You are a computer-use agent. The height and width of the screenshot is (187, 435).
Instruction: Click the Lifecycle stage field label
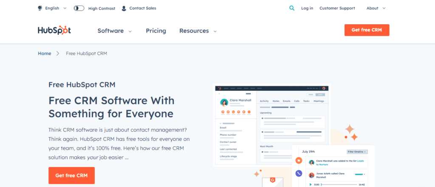click(228, 156)
